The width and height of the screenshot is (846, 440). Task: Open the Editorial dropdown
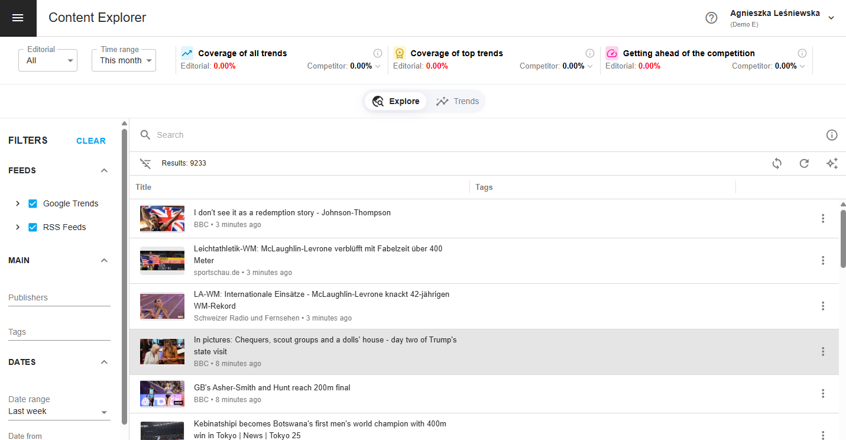click(48, 60)
